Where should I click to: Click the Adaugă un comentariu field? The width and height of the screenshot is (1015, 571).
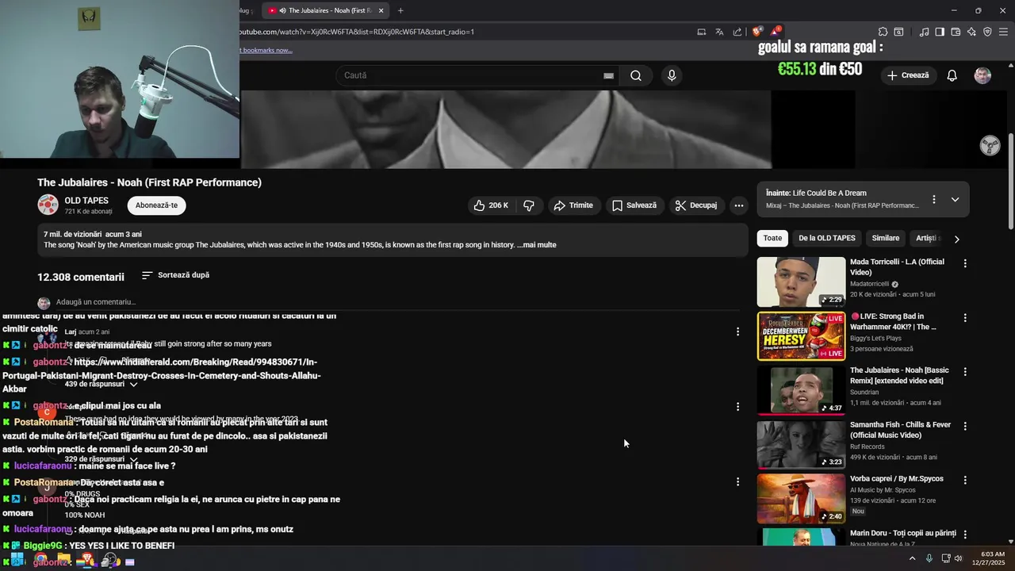click(x=96, y=302)
